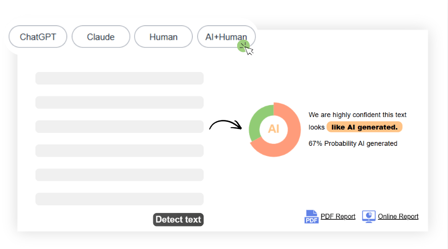Select the ChatGPT sample button
Screen dimensions: 448x249
[x=38, y=36]
